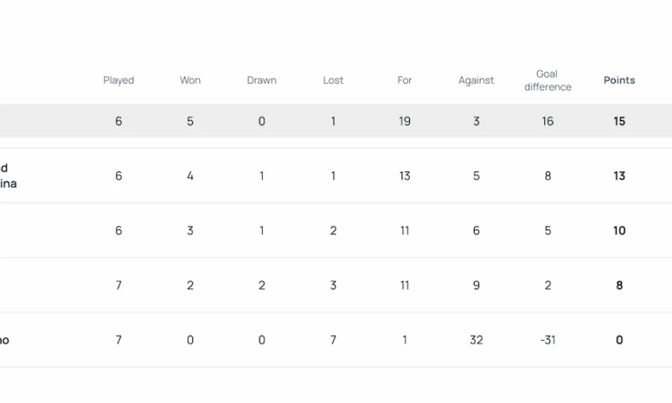Select the 0 points cell in last row
This screenshot has height=403, width=672.
point(619,340)
